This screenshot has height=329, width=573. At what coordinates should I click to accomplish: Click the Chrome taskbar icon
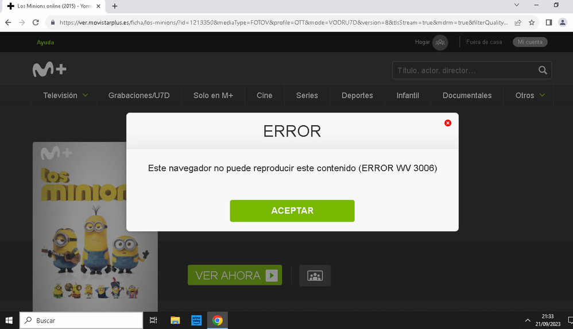218,320
